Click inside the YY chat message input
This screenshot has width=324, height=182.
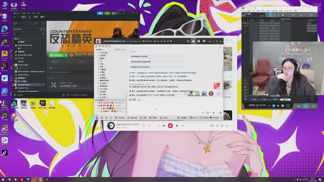pyautogui.click(x=175, y=107)
